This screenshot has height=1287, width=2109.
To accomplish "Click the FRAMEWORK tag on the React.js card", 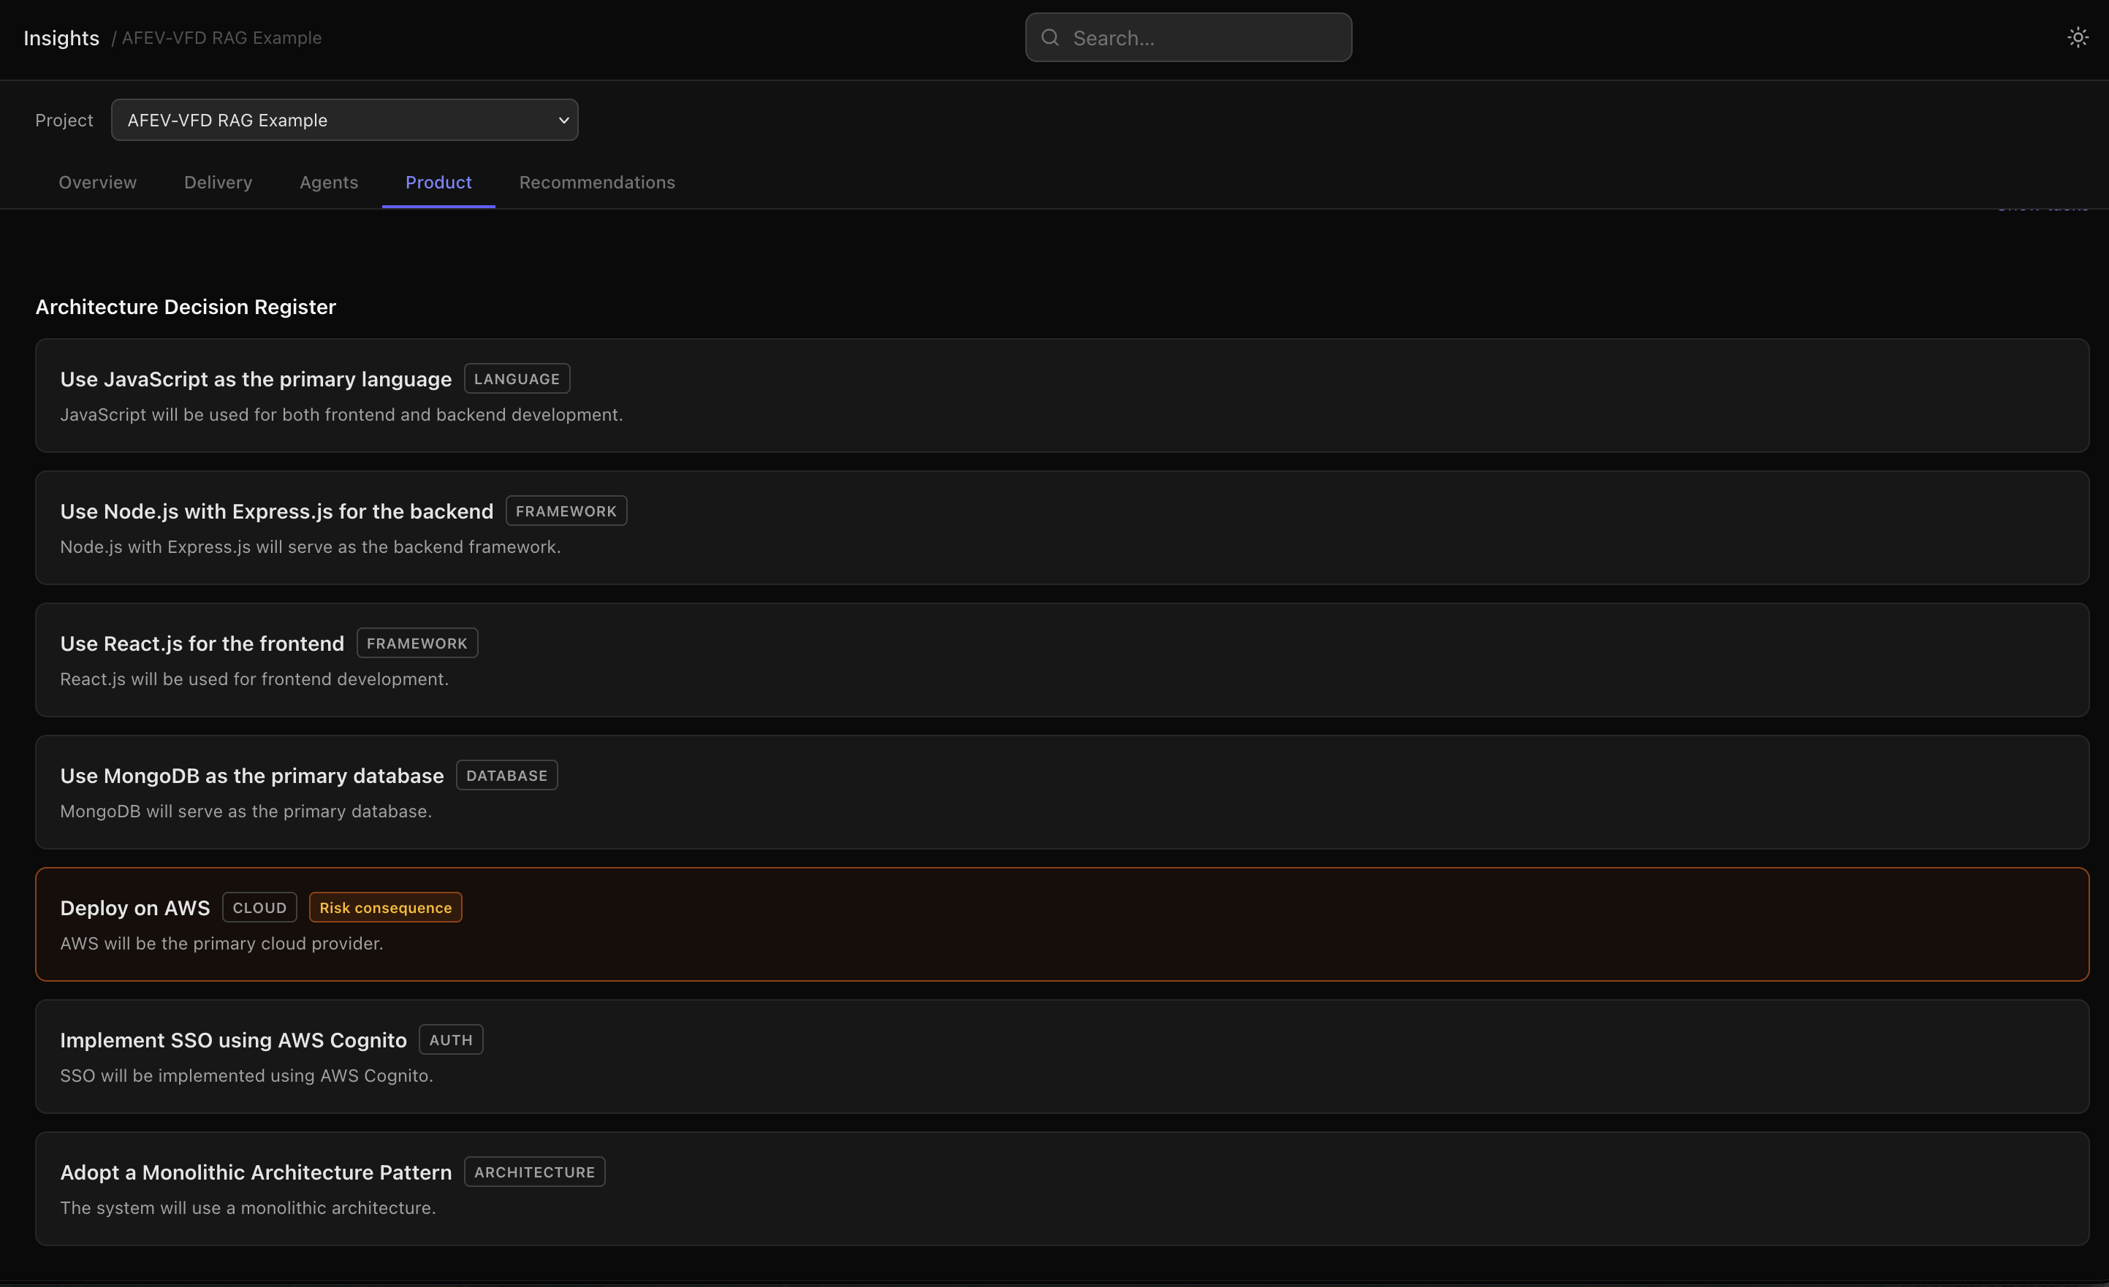I will [x=417, y=643].
